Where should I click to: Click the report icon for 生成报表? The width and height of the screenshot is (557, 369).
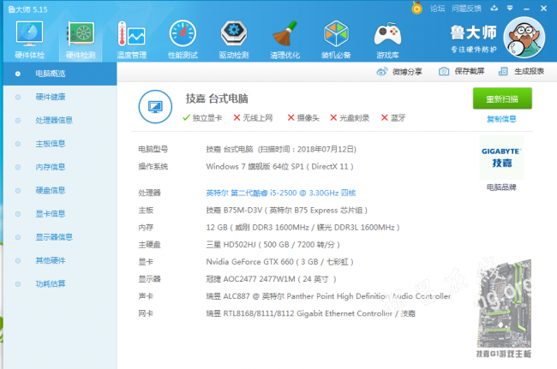[503, 71]
